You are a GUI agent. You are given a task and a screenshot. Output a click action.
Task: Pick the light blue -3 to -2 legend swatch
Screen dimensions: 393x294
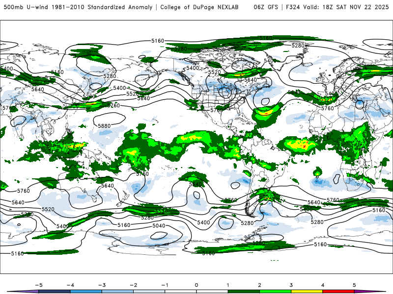(117, 292)
